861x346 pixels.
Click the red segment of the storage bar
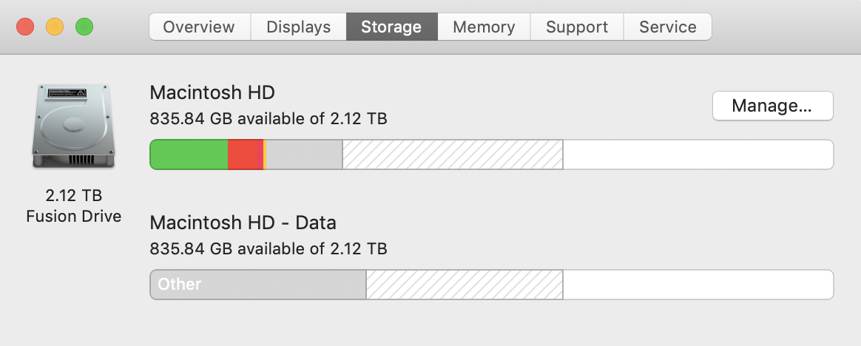(x=245, y=155)
